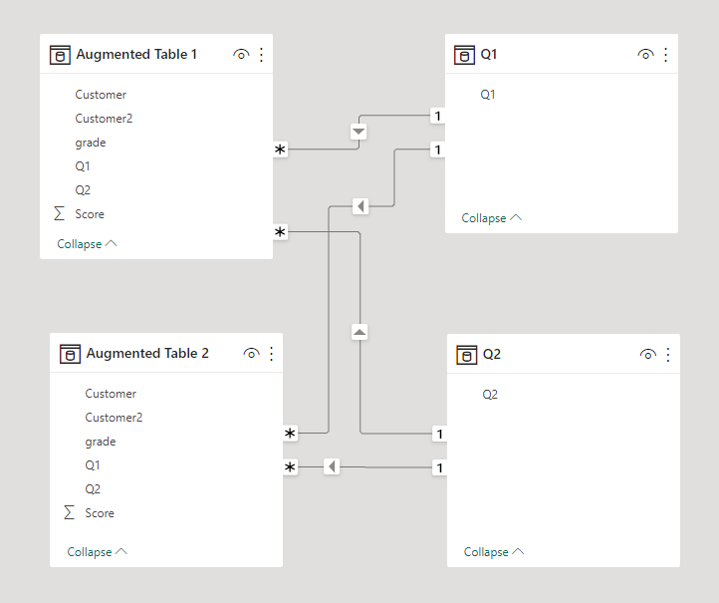Click upper many (*) marker on Augmented Table 1
The height and width of the screenshot is (603, 719).
pos(280,150)
